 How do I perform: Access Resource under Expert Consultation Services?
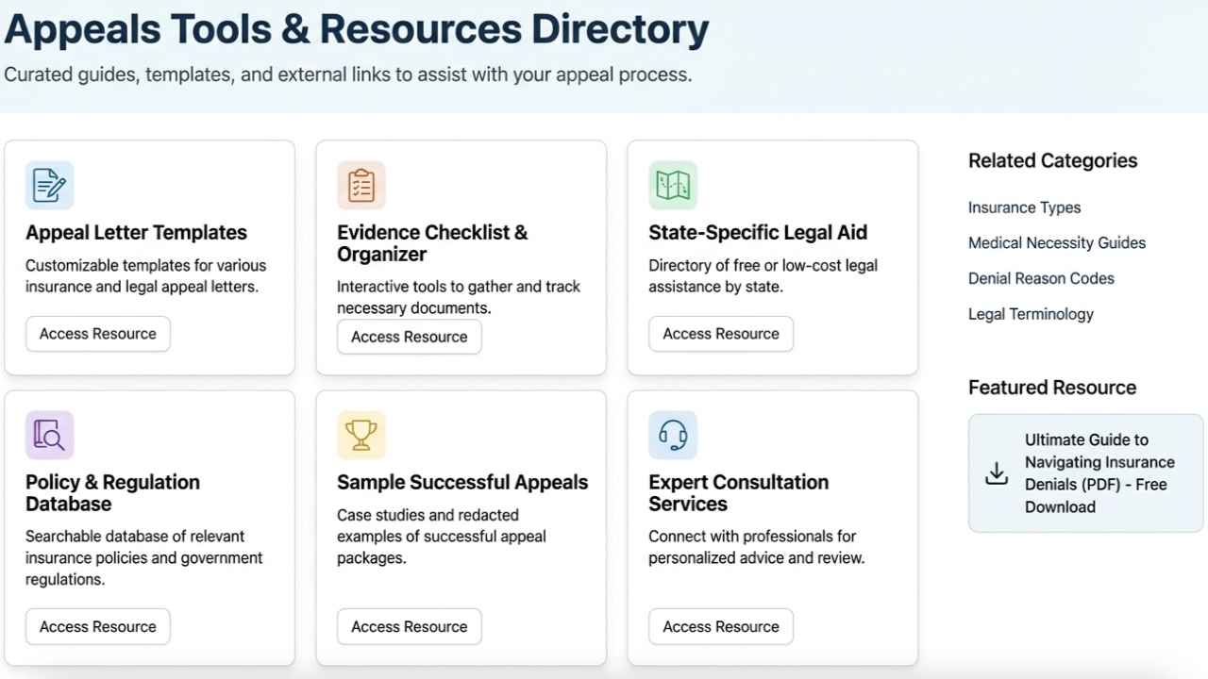click(x=720, y=626)
